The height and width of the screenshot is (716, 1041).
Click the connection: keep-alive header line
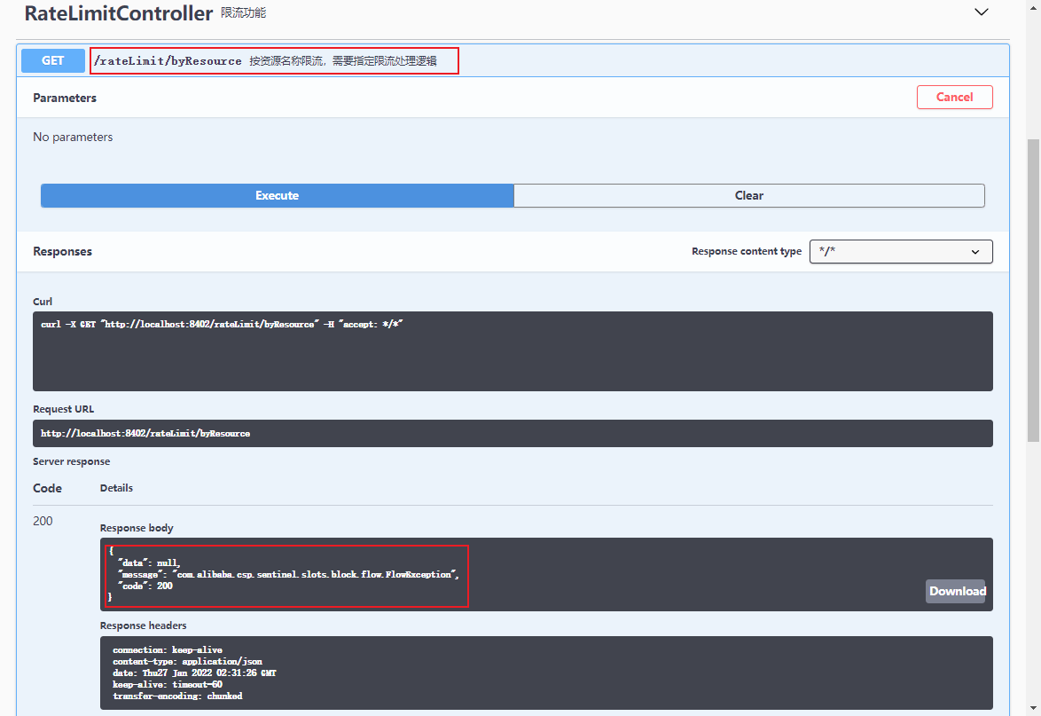(168, 649)
